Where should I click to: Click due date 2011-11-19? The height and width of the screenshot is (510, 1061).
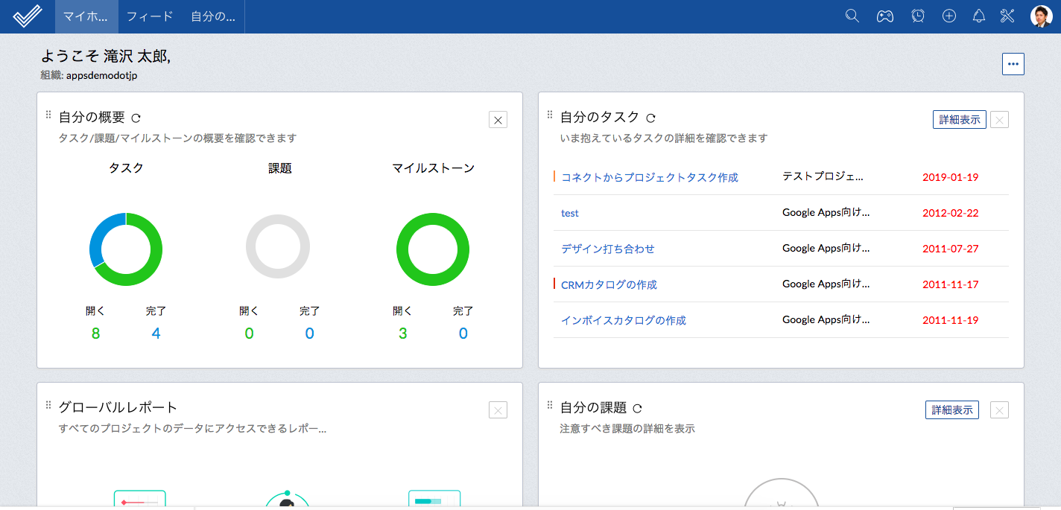point(951,320)
